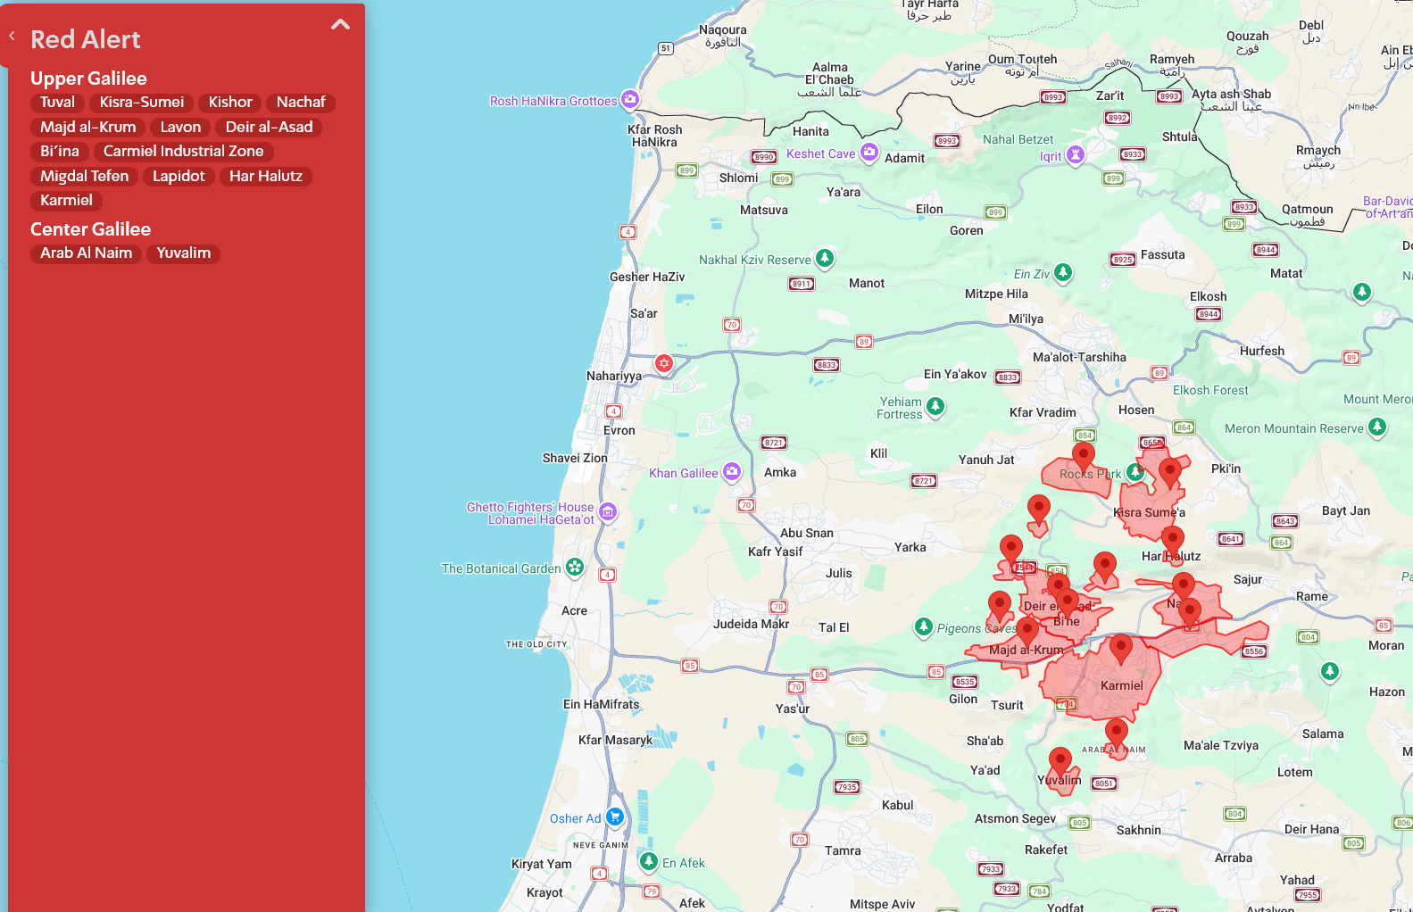The width and height of the screenshot is (1413, 912).
Task: Click The Botanical Garden icon
Action: (x=575, y=567)
